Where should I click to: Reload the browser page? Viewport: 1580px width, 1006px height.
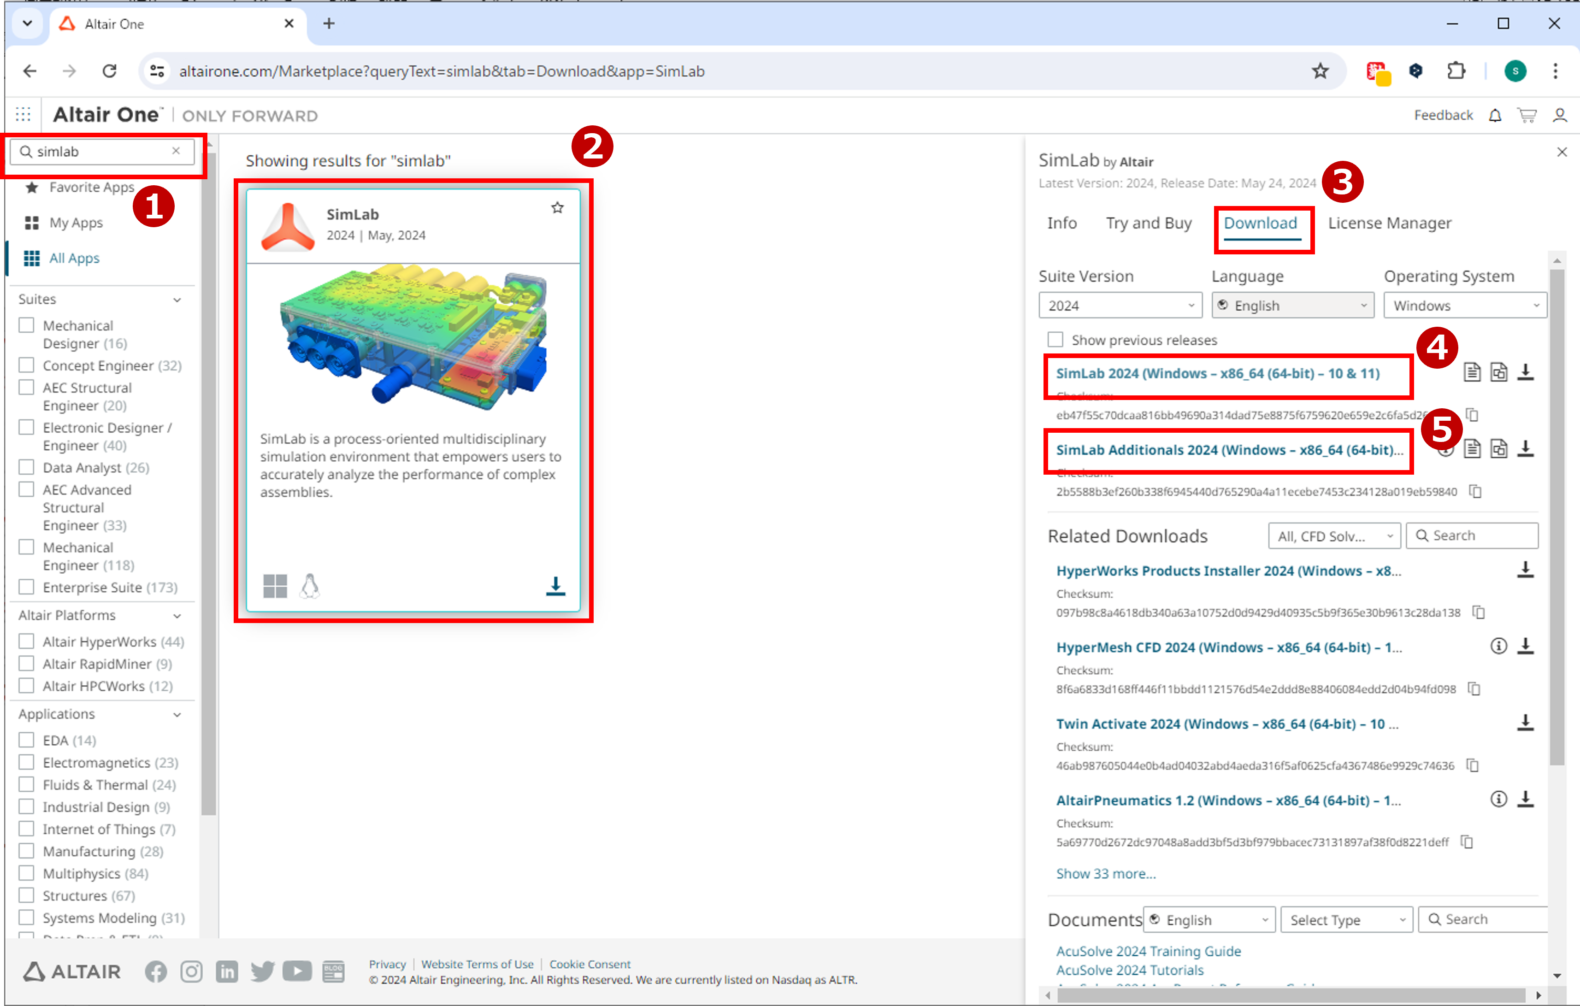click(x=109, y=71)
